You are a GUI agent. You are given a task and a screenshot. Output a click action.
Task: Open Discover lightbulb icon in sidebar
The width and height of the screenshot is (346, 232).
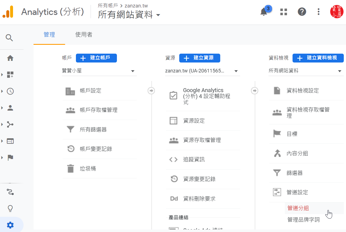pos(10,208)
